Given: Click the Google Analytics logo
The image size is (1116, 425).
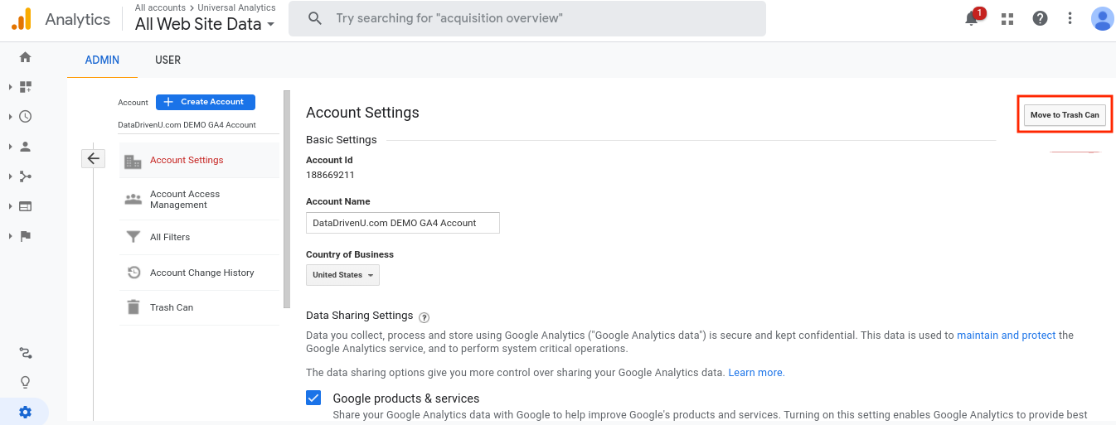Looking at the screenshot, I should (22, 19).
